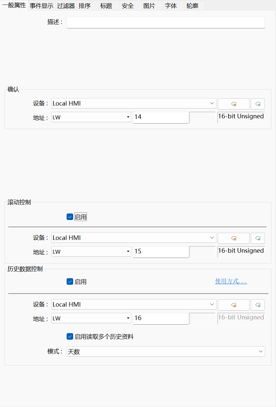
Task: Click address field containing 15
Action: pyautogui.click(x=161, y=252)
